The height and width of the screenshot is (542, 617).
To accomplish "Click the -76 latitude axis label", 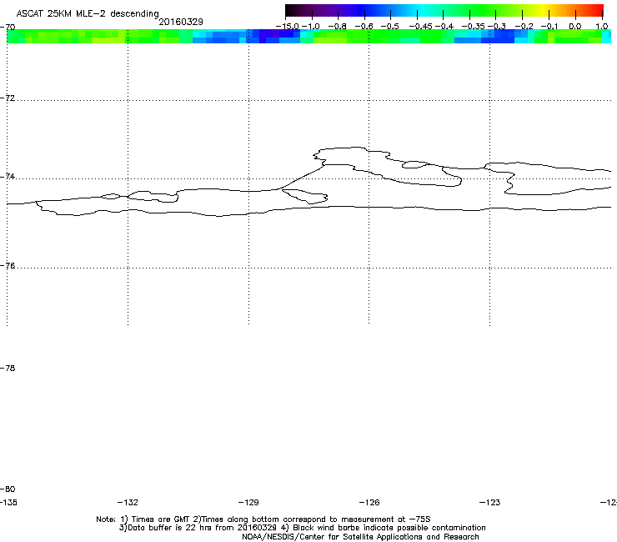I will (8, 266).
